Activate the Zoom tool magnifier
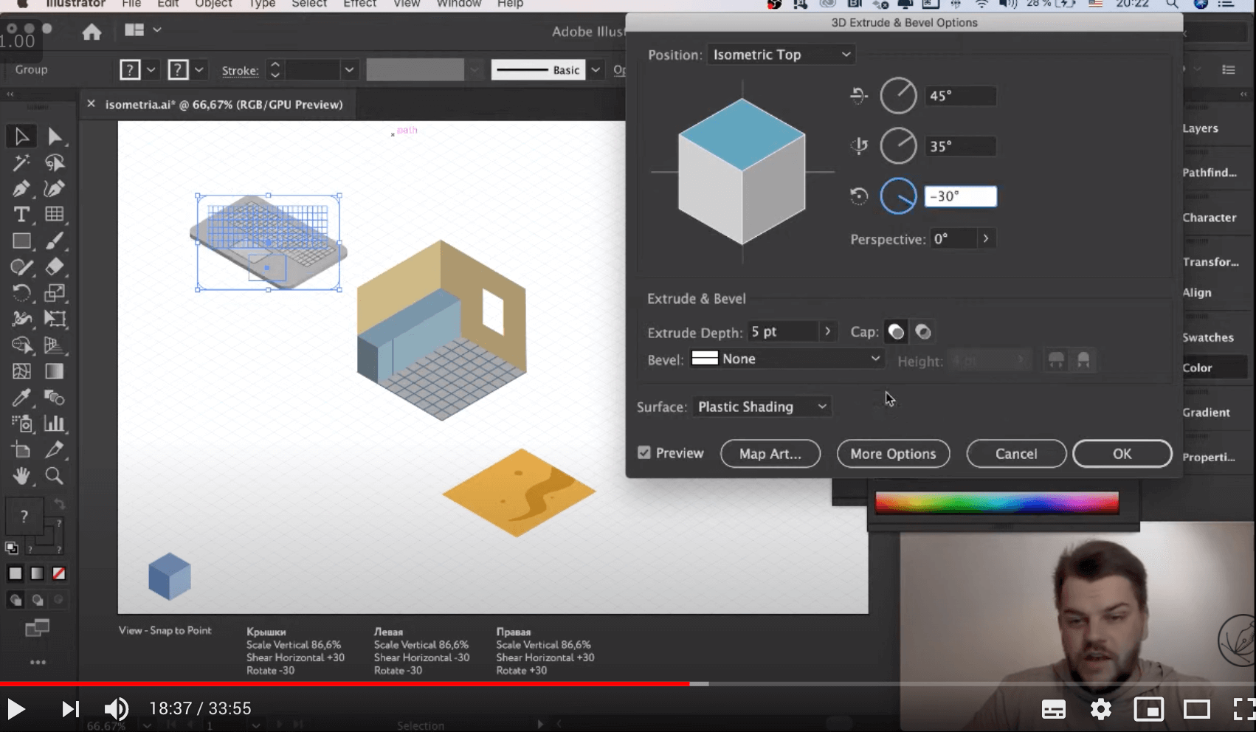This screenshot has width=1256, height=732. coord(54,476)
